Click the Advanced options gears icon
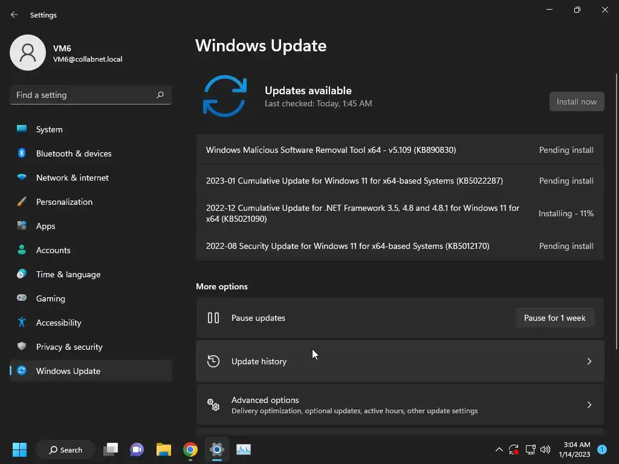Image resolution: width=619 pixels, height=464 pixels. click(213, 405)
